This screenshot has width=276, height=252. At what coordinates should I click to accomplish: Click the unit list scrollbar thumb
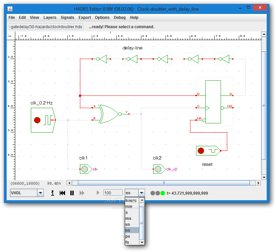pyautogui.click(x=142, y=223)
